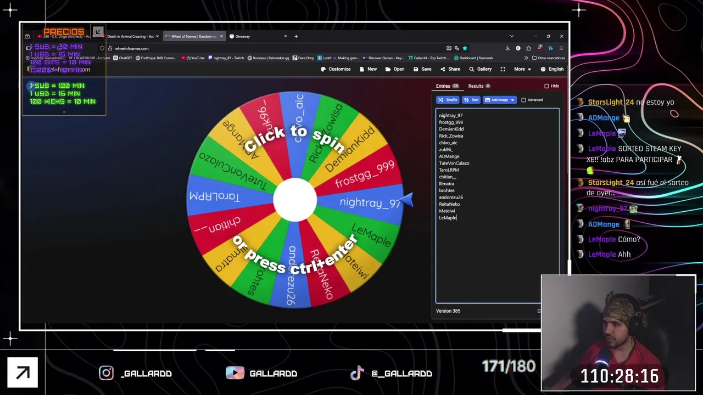Click the site lock icon beside wheelofnames.com
Image resolution: width=703 pixels, height=395 pixels.
(110, 48)
